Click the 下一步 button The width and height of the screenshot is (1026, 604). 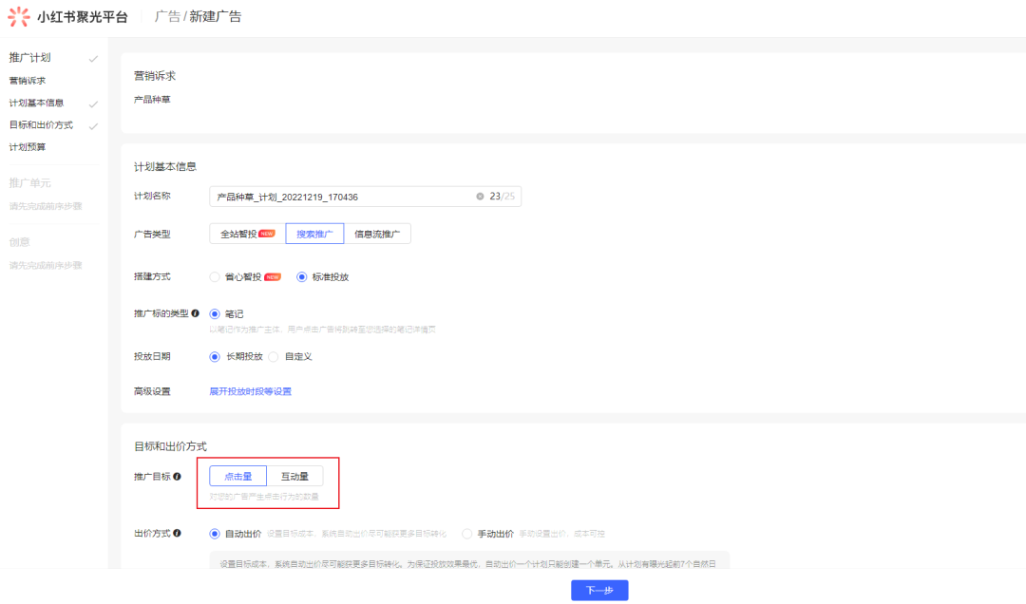(599, 590)
